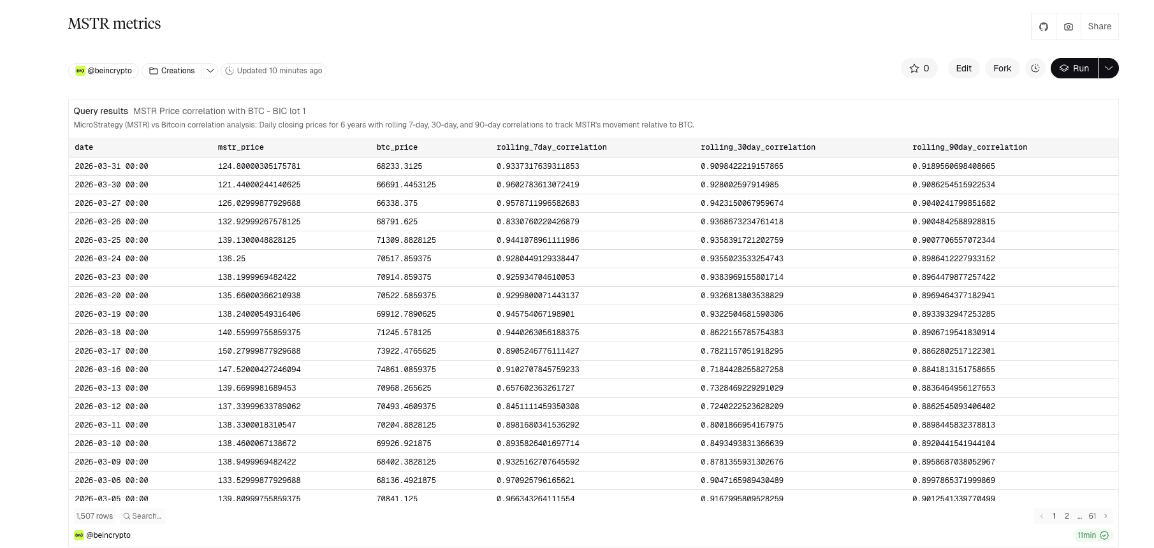Select the mstr_price cell 136.25

231,259
